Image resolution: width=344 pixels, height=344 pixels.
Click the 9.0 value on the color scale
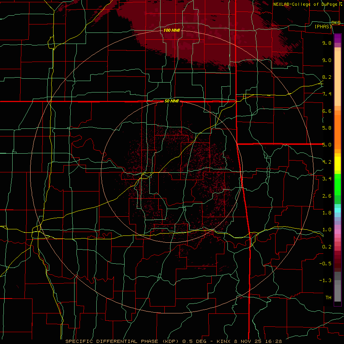327,60
